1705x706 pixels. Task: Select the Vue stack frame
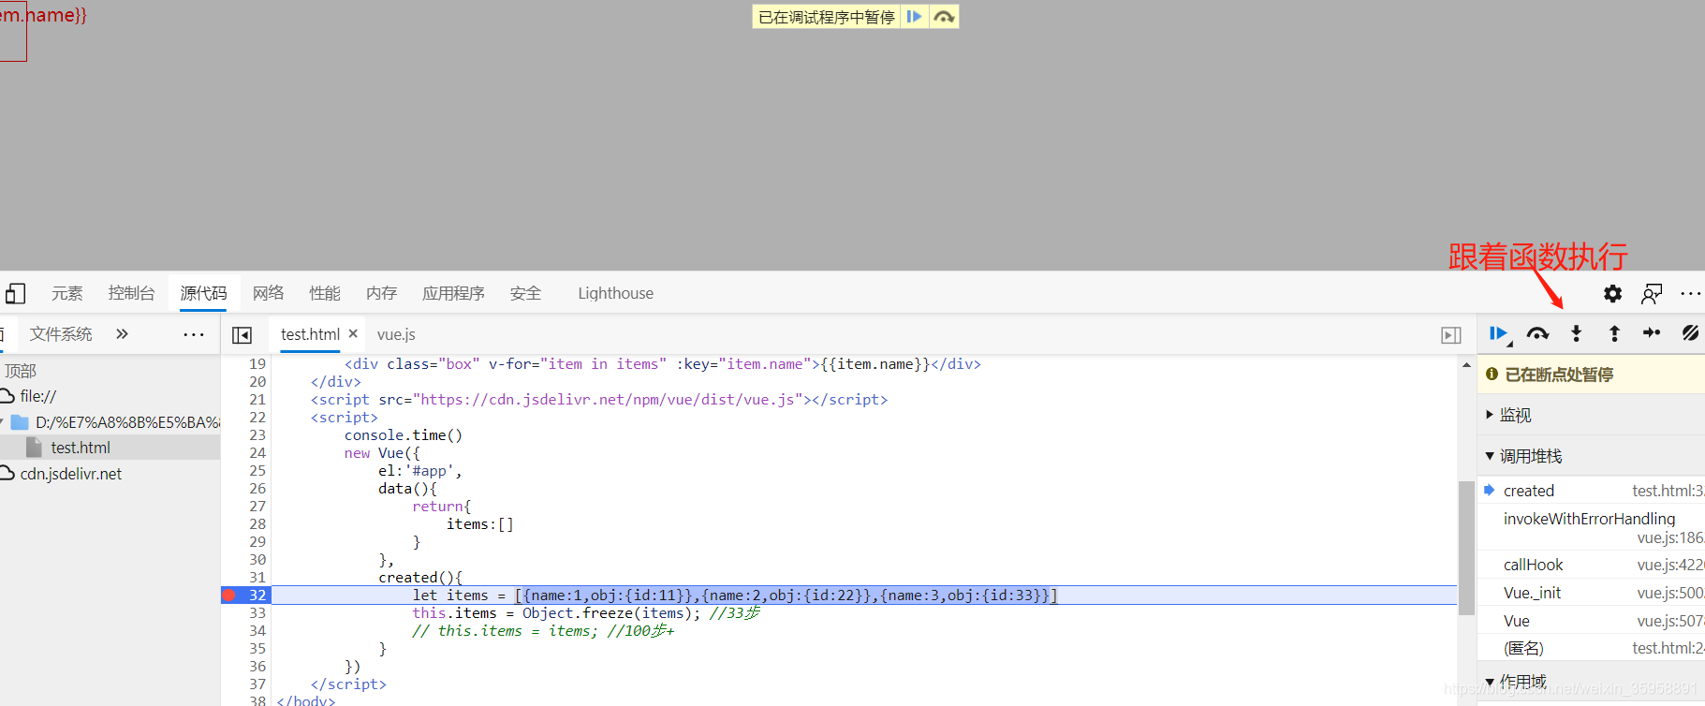pyautogui.click(x=1591, y=621)
